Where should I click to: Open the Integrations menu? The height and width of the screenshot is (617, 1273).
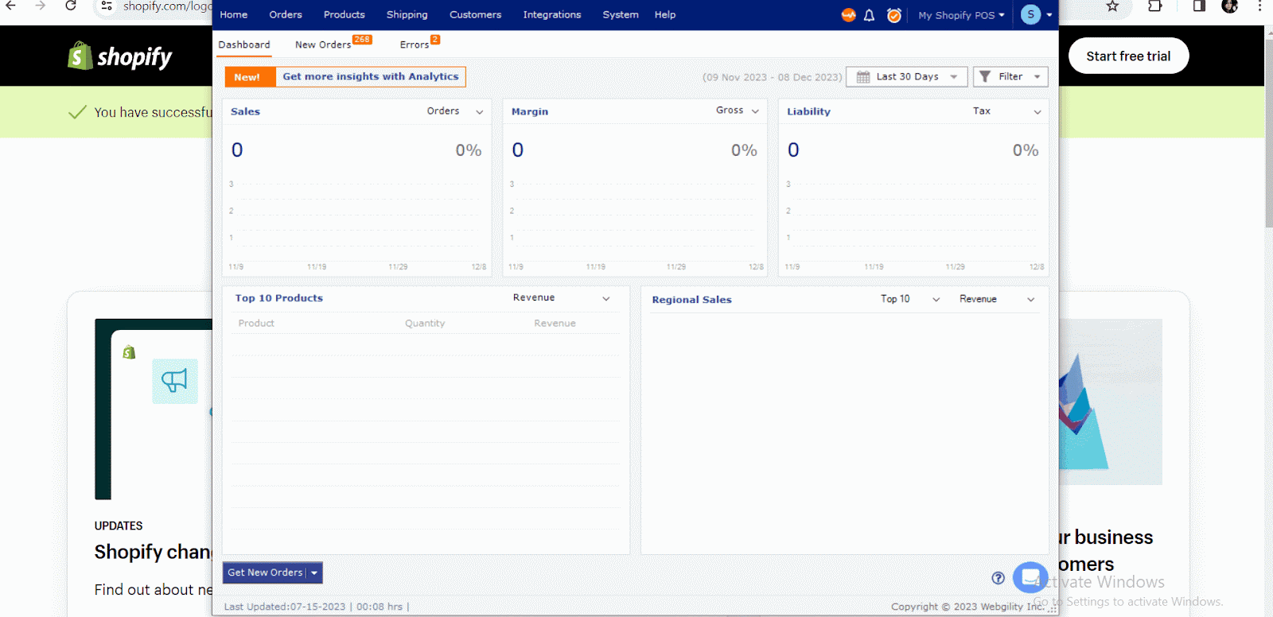552,14
